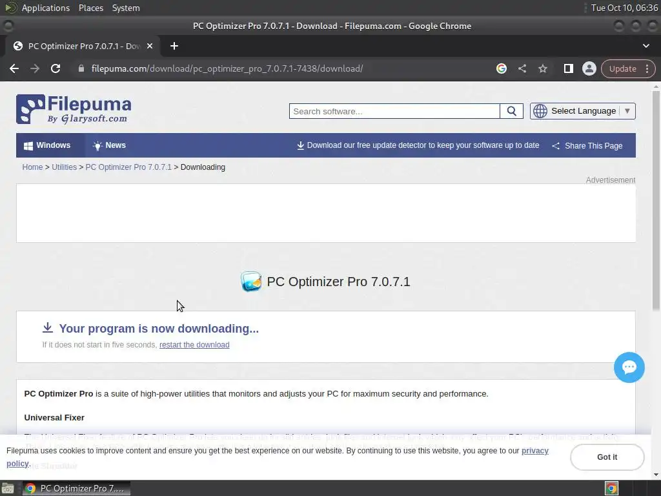
Task: Click the show desktop icon in taskbar
Action: [8, 488]
